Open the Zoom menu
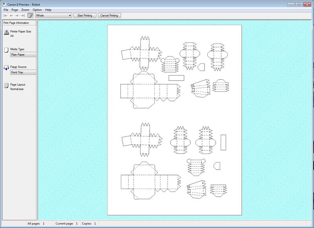This screenshot has width=314, height=228. click(25, 9)
